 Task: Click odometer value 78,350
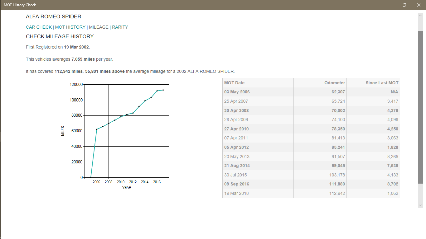(x=338, y=129)
